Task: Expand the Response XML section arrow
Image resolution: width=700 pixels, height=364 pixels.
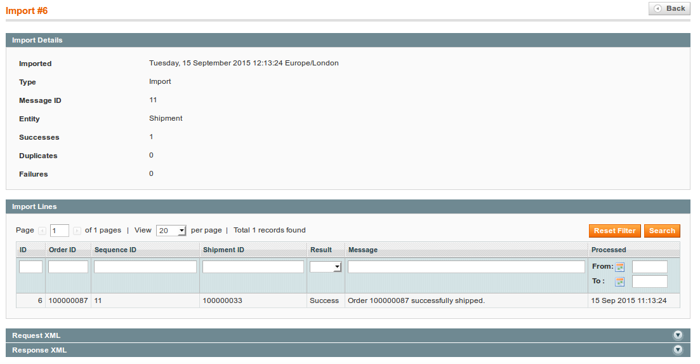Action: click(x=678, y=350)
